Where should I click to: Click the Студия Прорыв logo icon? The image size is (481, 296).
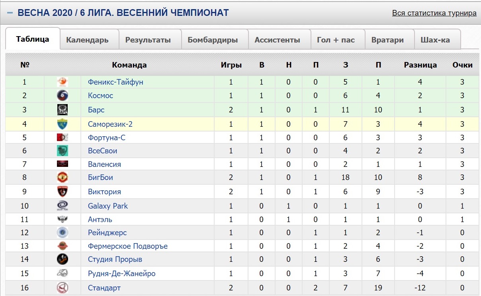[63, 259]
